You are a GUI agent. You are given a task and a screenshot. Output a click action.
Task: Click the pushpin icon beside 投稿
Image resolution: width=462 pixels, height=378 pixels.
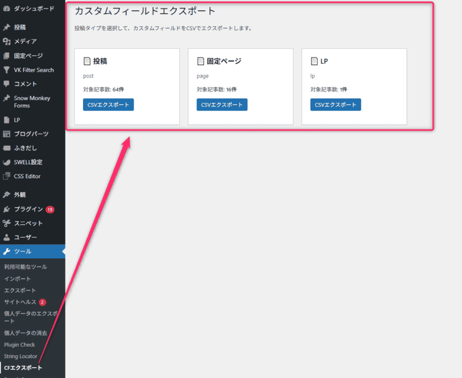(7, 27)
